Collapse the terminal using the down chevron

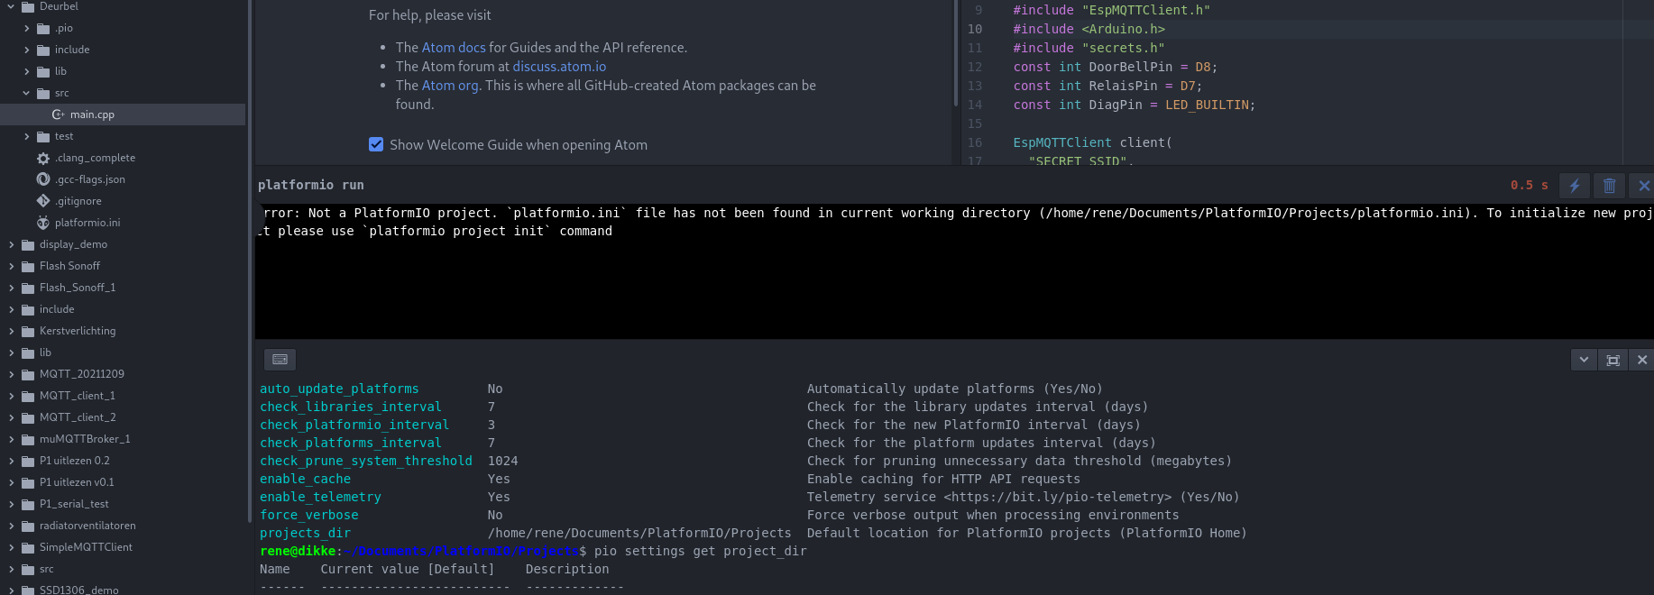coord(1584,360)
